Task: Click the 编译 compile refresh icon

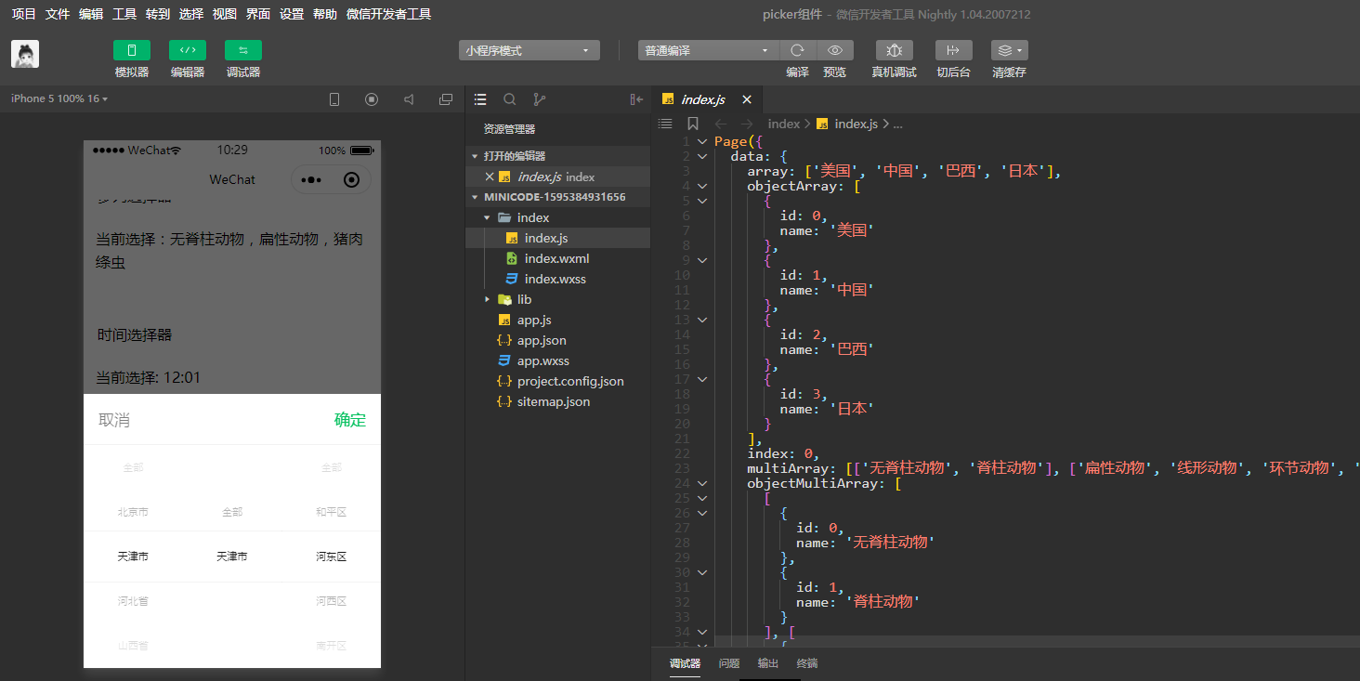Action: pyautogui.click(x=797, y=50)
